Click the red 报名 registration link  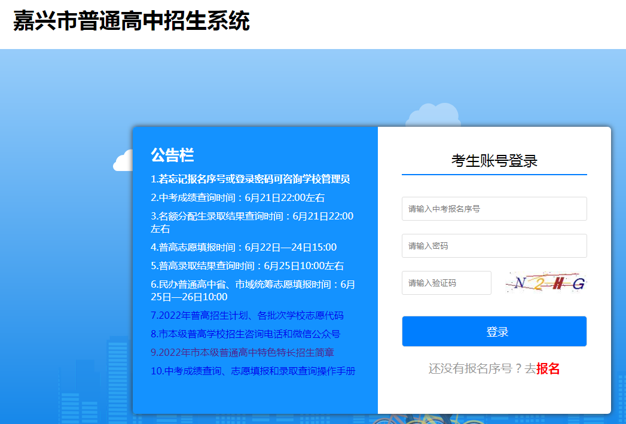coord(548,368)
